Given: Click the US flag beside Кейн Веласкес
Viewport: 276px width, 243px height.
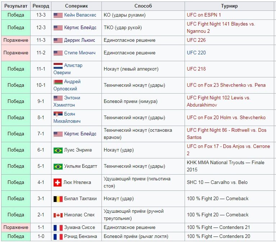Looking at the screenshot, I should click(x=58, y=15).
